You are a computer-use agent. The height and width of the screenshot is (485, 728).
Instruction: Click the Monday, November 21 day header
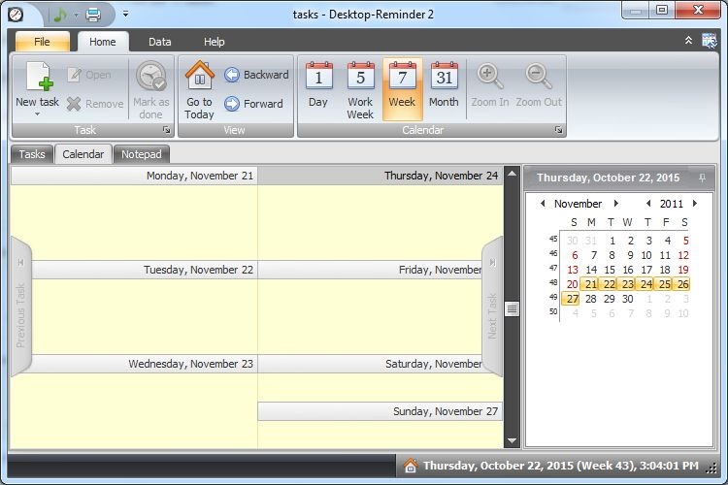click(134, 176)
